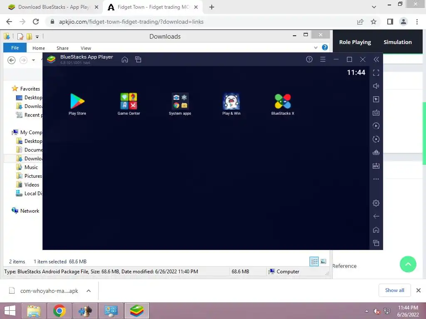Viewport: 426px width, 319px height.
Task: Click the Android back arrow in sidebar
Action: click(x=376, y=216)
